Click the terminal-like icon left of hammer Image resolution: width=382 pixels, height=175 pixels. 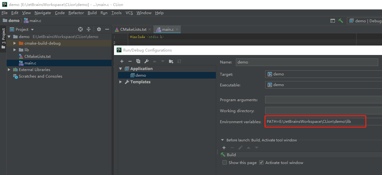pos(333,21)
